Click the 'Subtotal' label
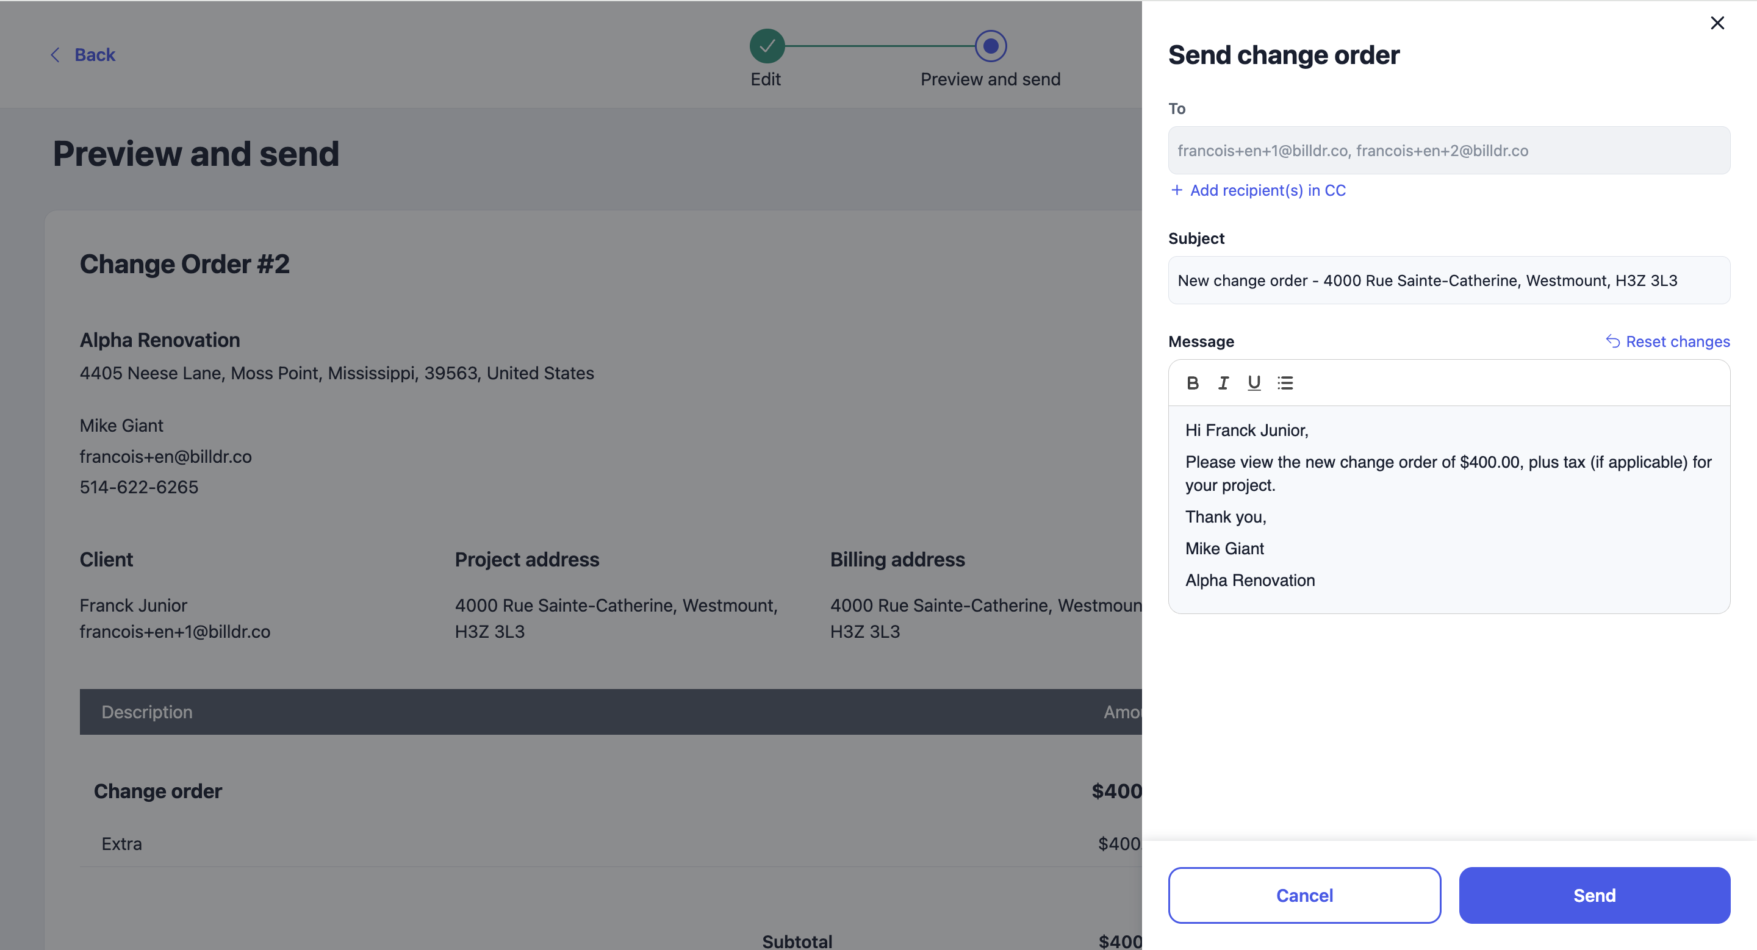 coord(797,941)
